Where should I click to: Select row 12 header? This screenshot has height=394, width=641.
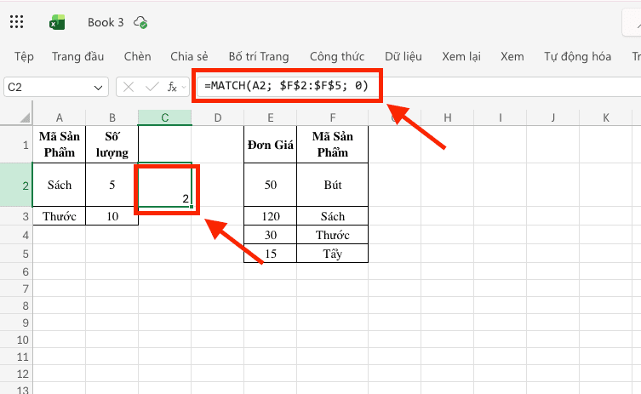coord(16,374)
